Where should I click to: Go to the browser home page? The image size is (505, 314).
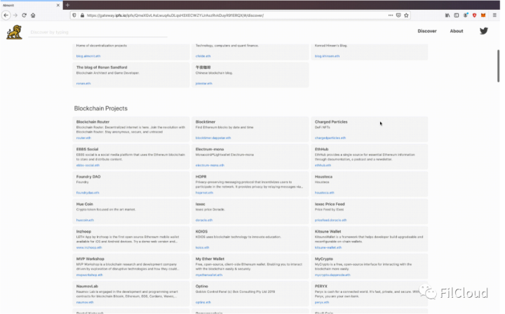click(33, 15)
